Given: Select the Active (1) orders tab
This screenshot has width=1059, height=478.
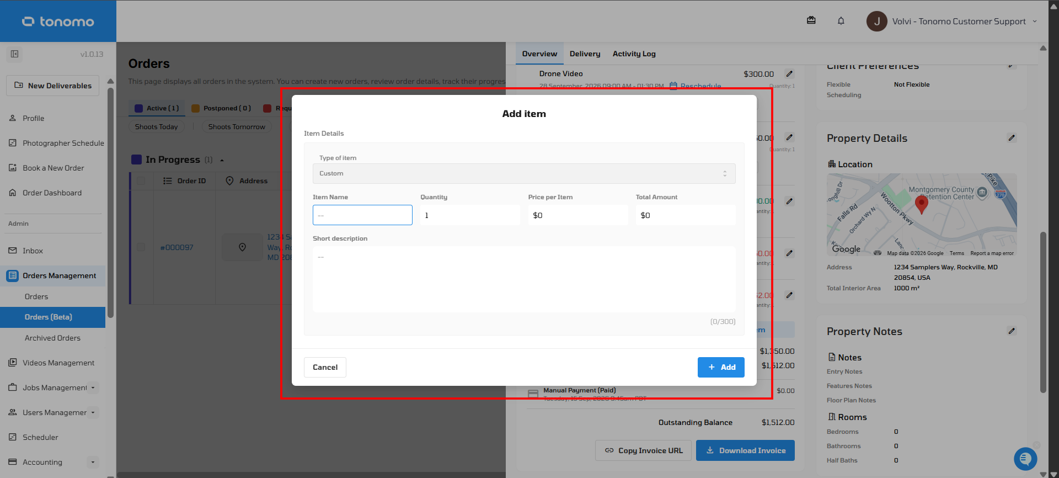Looking at the screenshot, I should [x=157, y=108].
